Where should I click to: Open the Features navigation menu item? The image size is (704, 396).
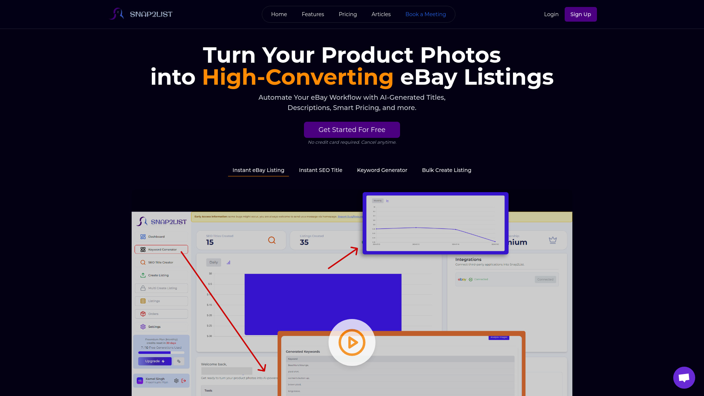tap(313, 14)
